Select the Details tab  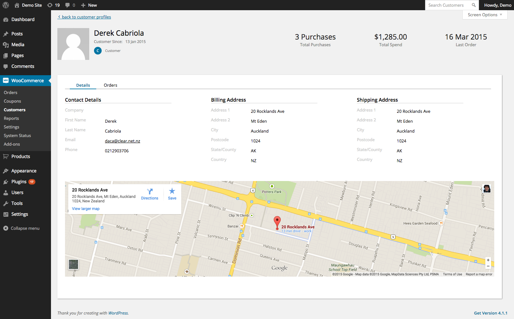[83, 85]
